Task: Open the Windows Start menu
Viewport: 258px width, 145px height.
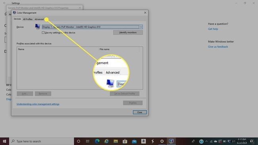Action: point(4,141)
